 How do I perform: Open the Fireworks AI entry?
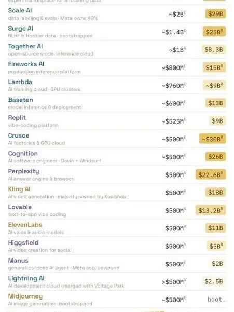tap(26, 64)
